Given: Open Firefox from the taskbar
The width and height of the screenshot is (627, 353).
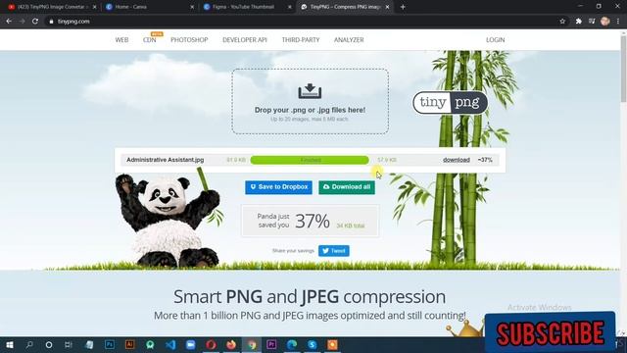Looking at the screenshot, I should coord(231,344).
